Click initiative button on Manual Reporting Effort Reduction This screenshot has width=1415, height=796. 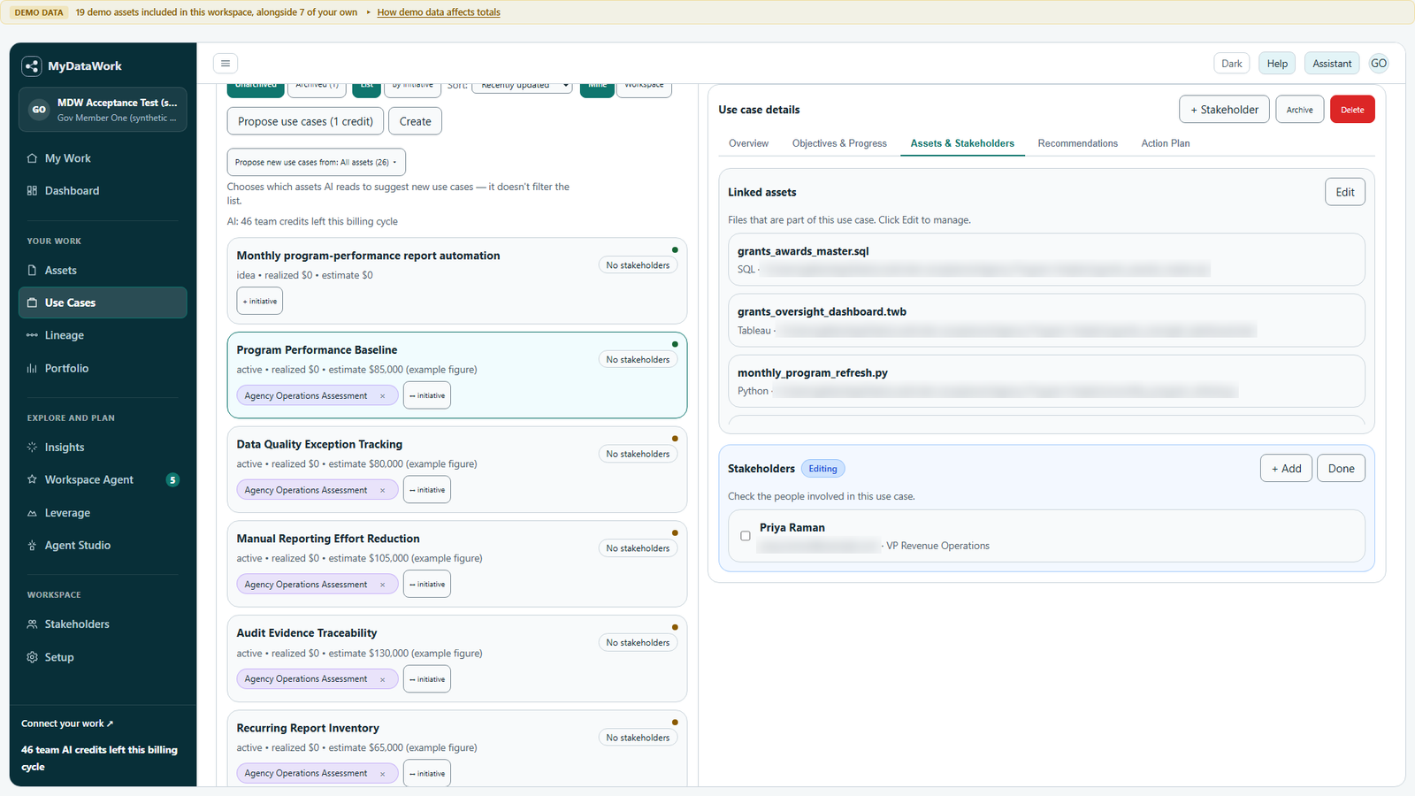point(427,585)
